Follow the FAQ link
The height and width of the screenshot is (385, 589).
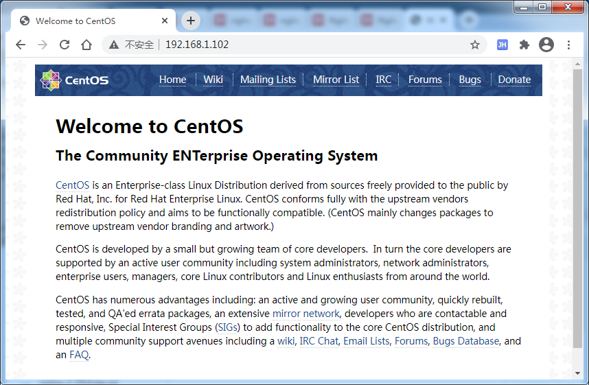[x=79, y=355]
